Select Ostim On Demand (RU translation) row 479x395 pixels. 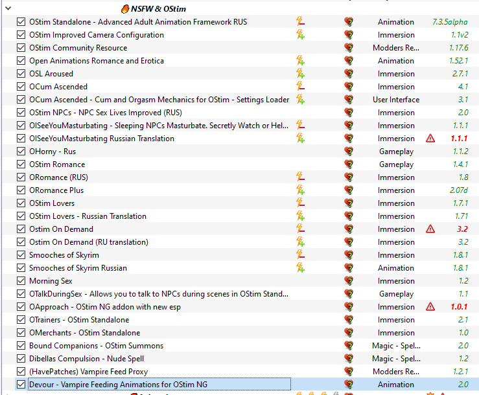(89, 242)
